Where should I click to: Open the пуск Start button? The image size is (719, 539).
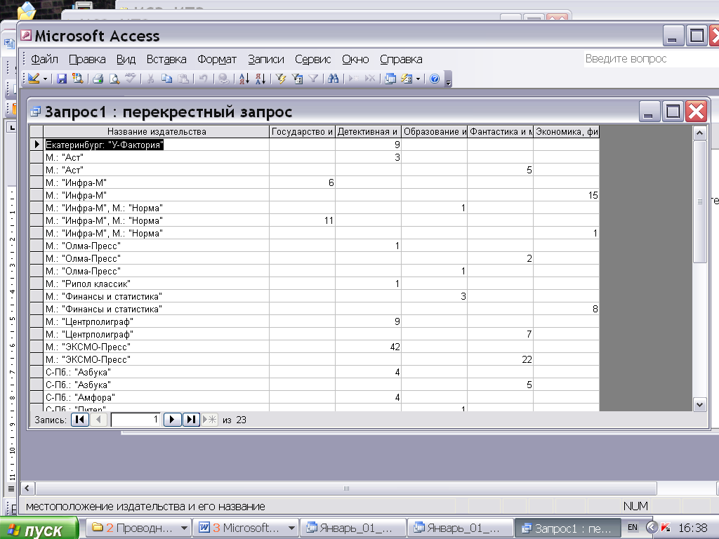click(39, 528)
